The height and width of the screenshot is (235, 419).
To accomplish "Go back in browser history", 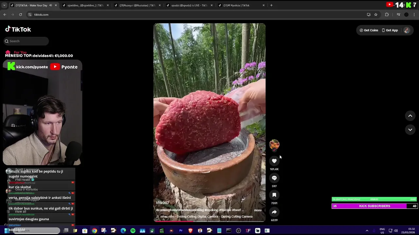I will (x=5, y=15).
